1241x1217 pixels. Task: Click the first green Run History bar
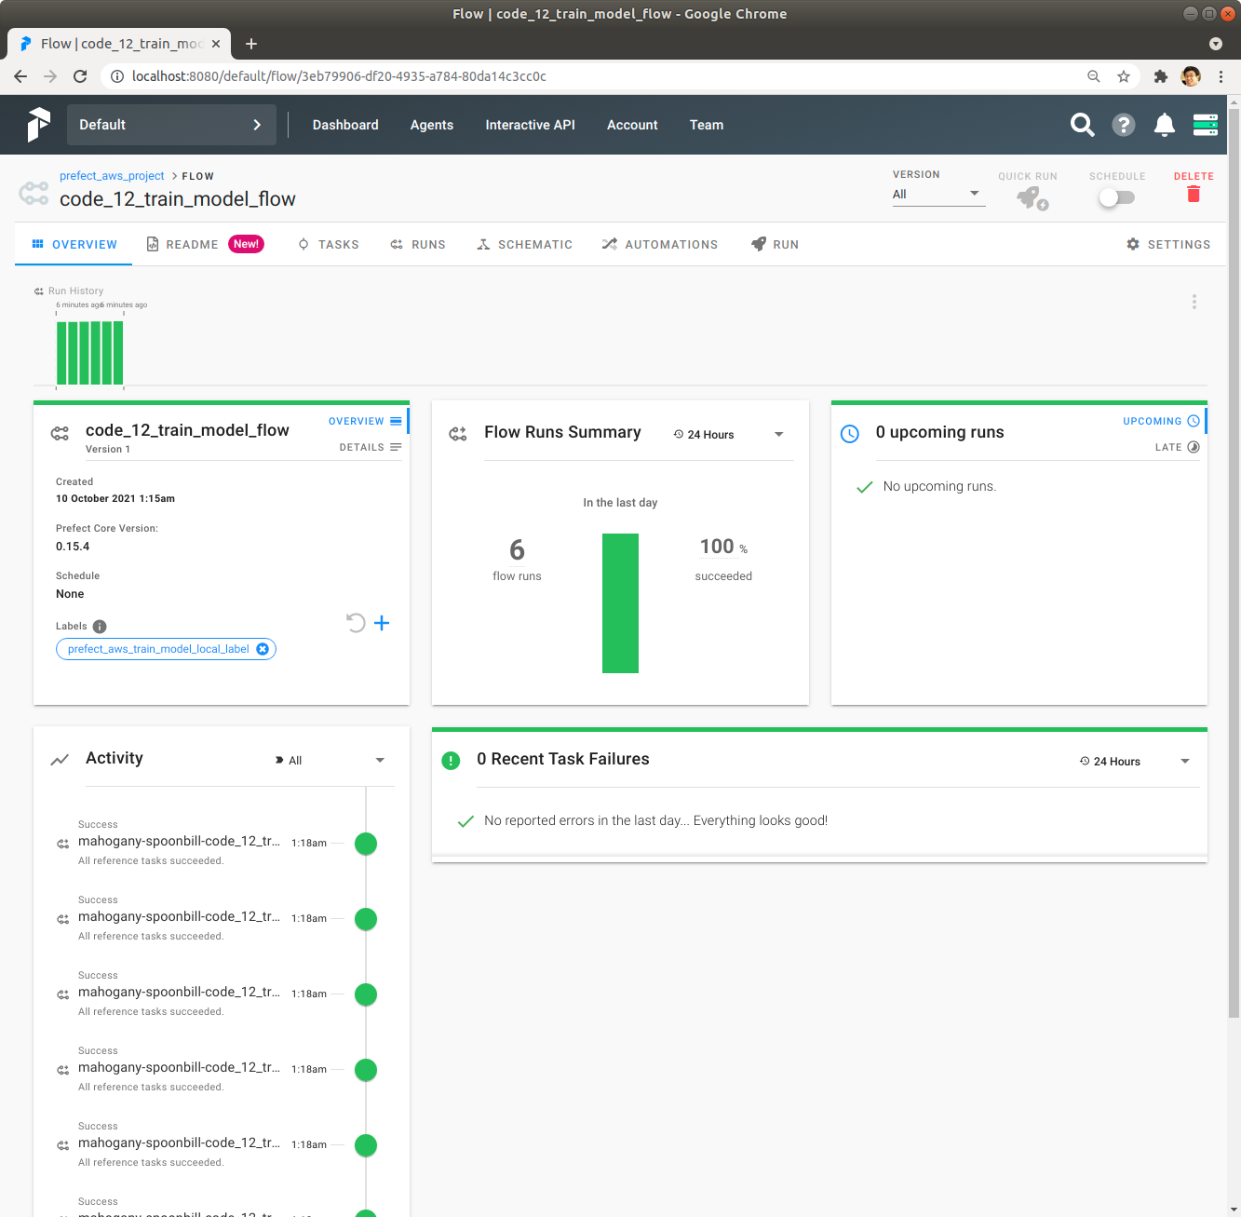[x=61, y=353]
